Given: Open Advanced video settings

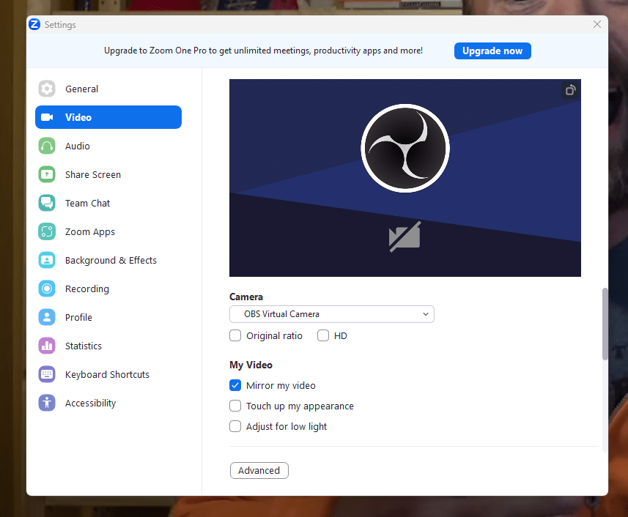Looking at the screenshot, I should (259, 471).
